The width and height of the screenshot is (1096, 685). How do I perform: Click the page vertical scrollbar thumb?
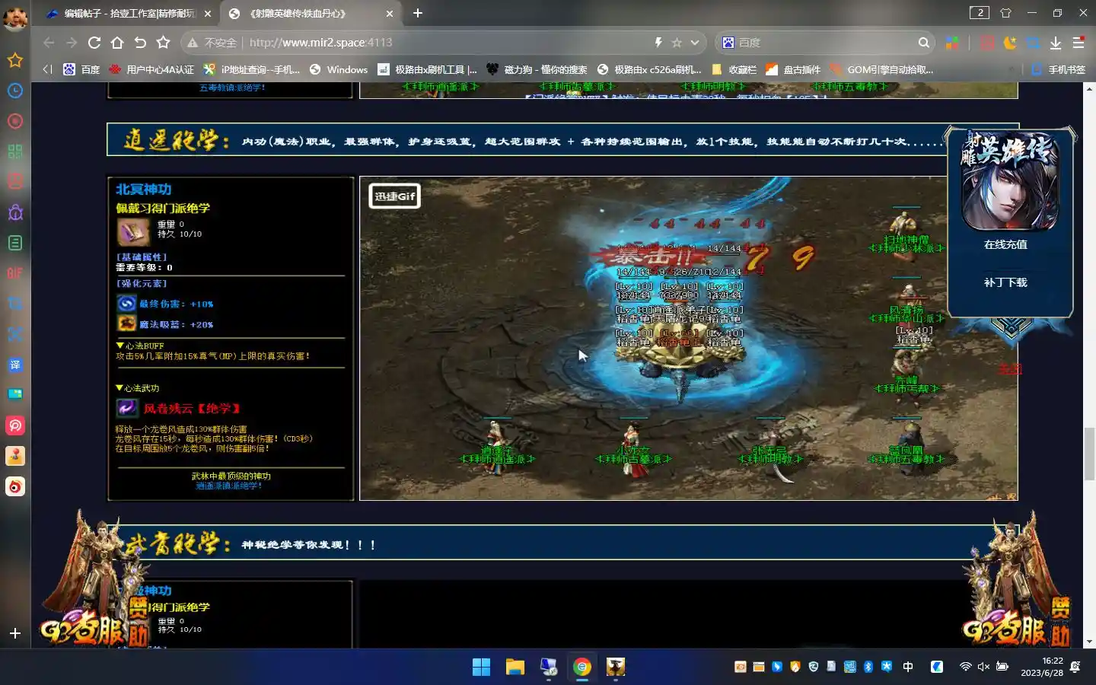tap(1089, 454)
